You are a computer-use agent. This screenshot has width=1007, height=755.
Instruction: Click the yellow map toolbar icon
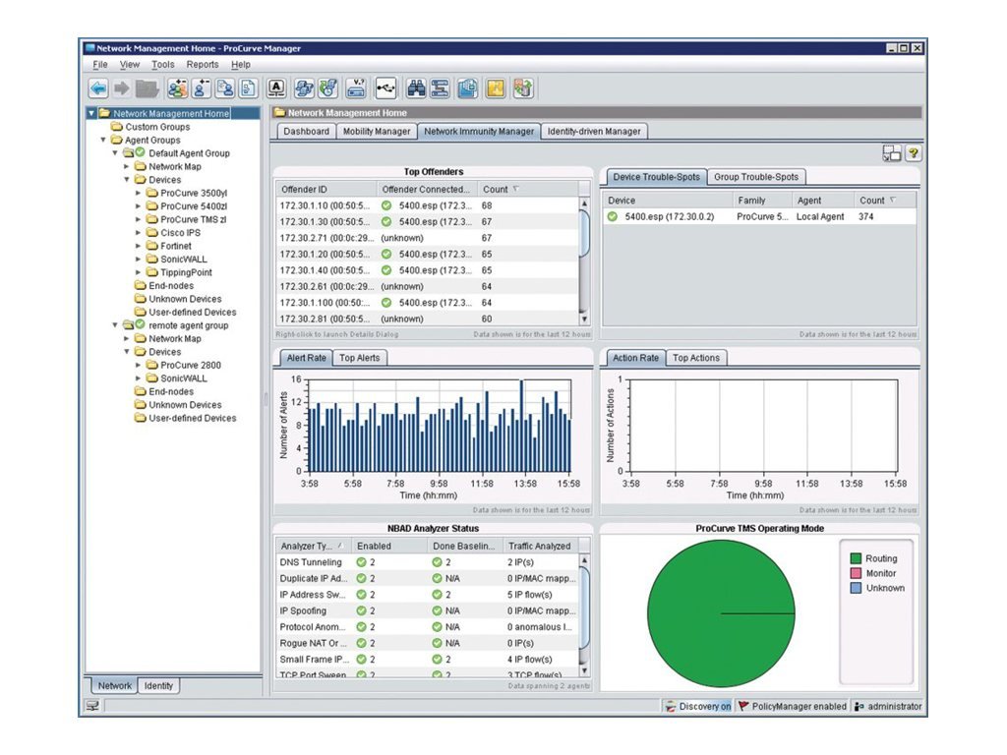(496, 88)
